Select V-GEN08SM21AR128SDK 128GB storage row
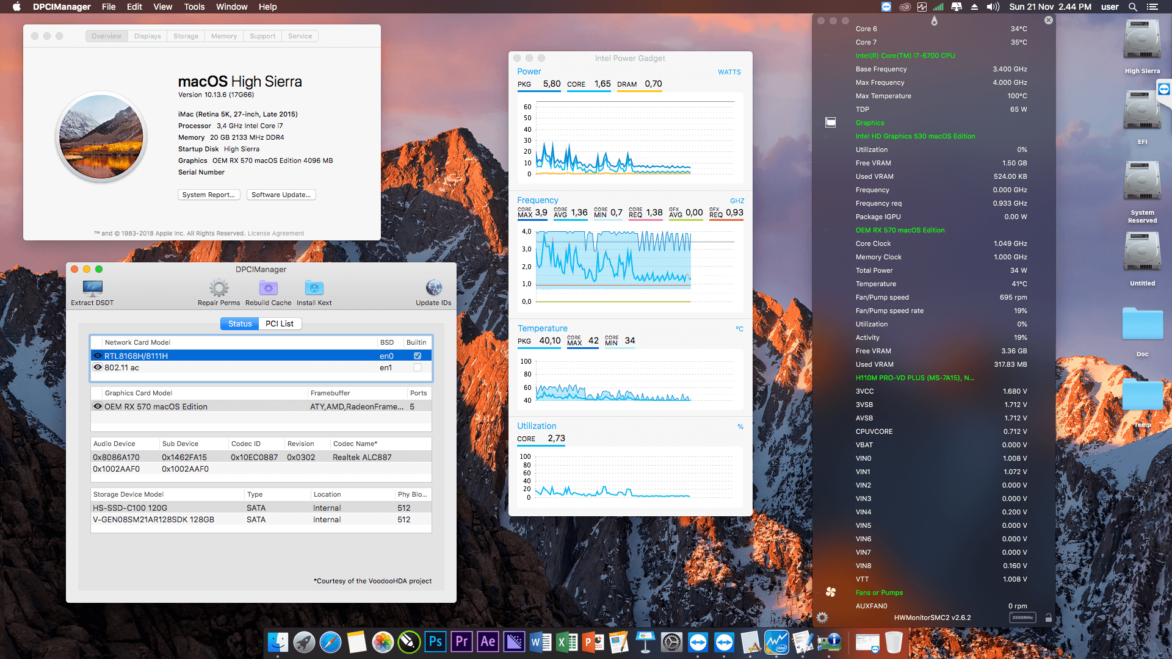 261,519
